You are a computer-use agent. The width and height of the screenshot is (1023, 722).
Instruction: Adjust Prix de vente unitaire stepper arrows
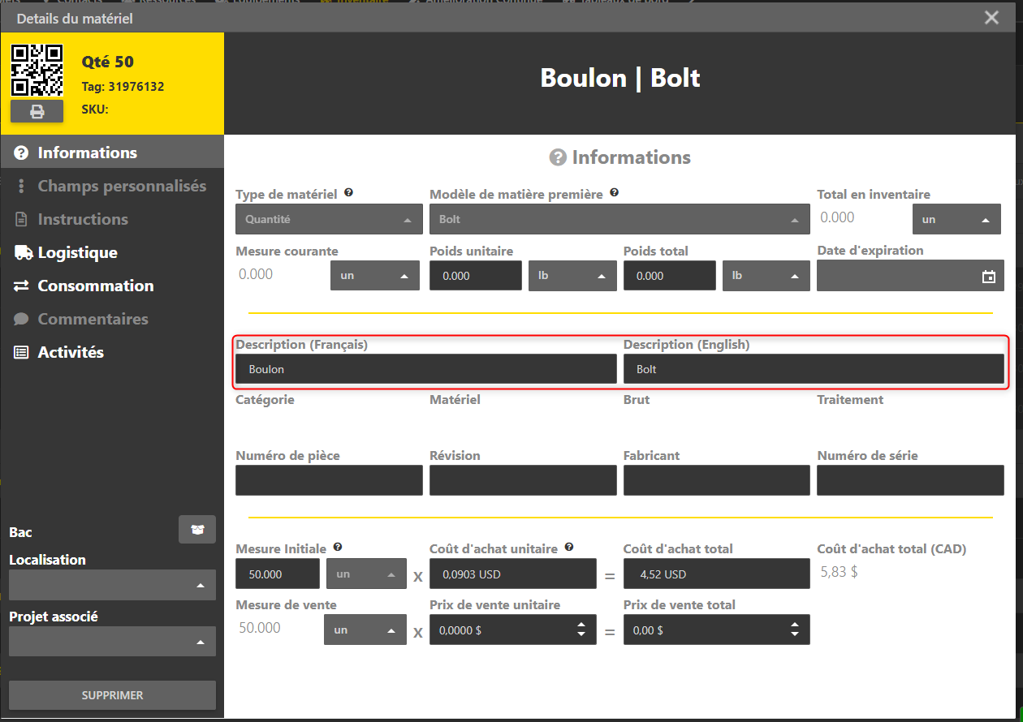click(x=581, y=630)
